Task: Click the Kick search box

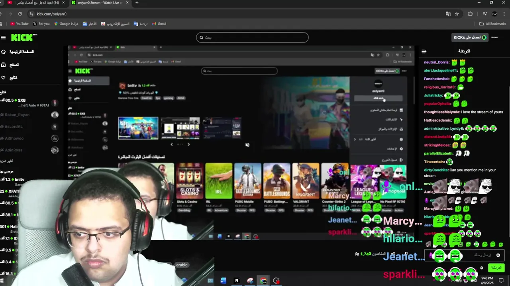Action: tap(252, 37)
